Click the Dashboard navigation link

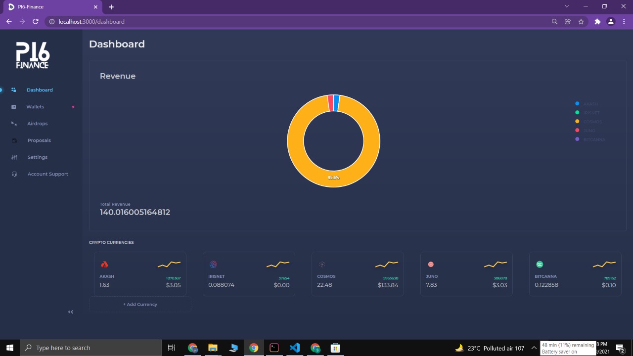[40, 90]
